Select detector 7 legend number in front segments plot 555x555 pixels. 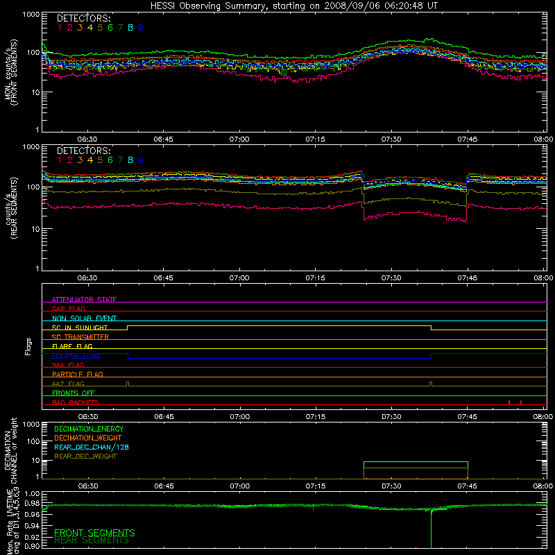pos(120,28)
